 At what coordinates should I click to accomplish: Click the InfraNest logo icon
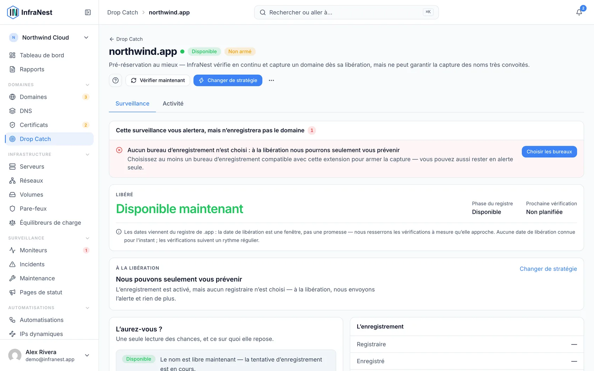coord(13,12)
